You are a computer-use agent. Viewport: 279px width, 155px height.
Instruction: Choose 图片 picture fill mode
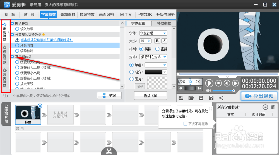[131, 79]
